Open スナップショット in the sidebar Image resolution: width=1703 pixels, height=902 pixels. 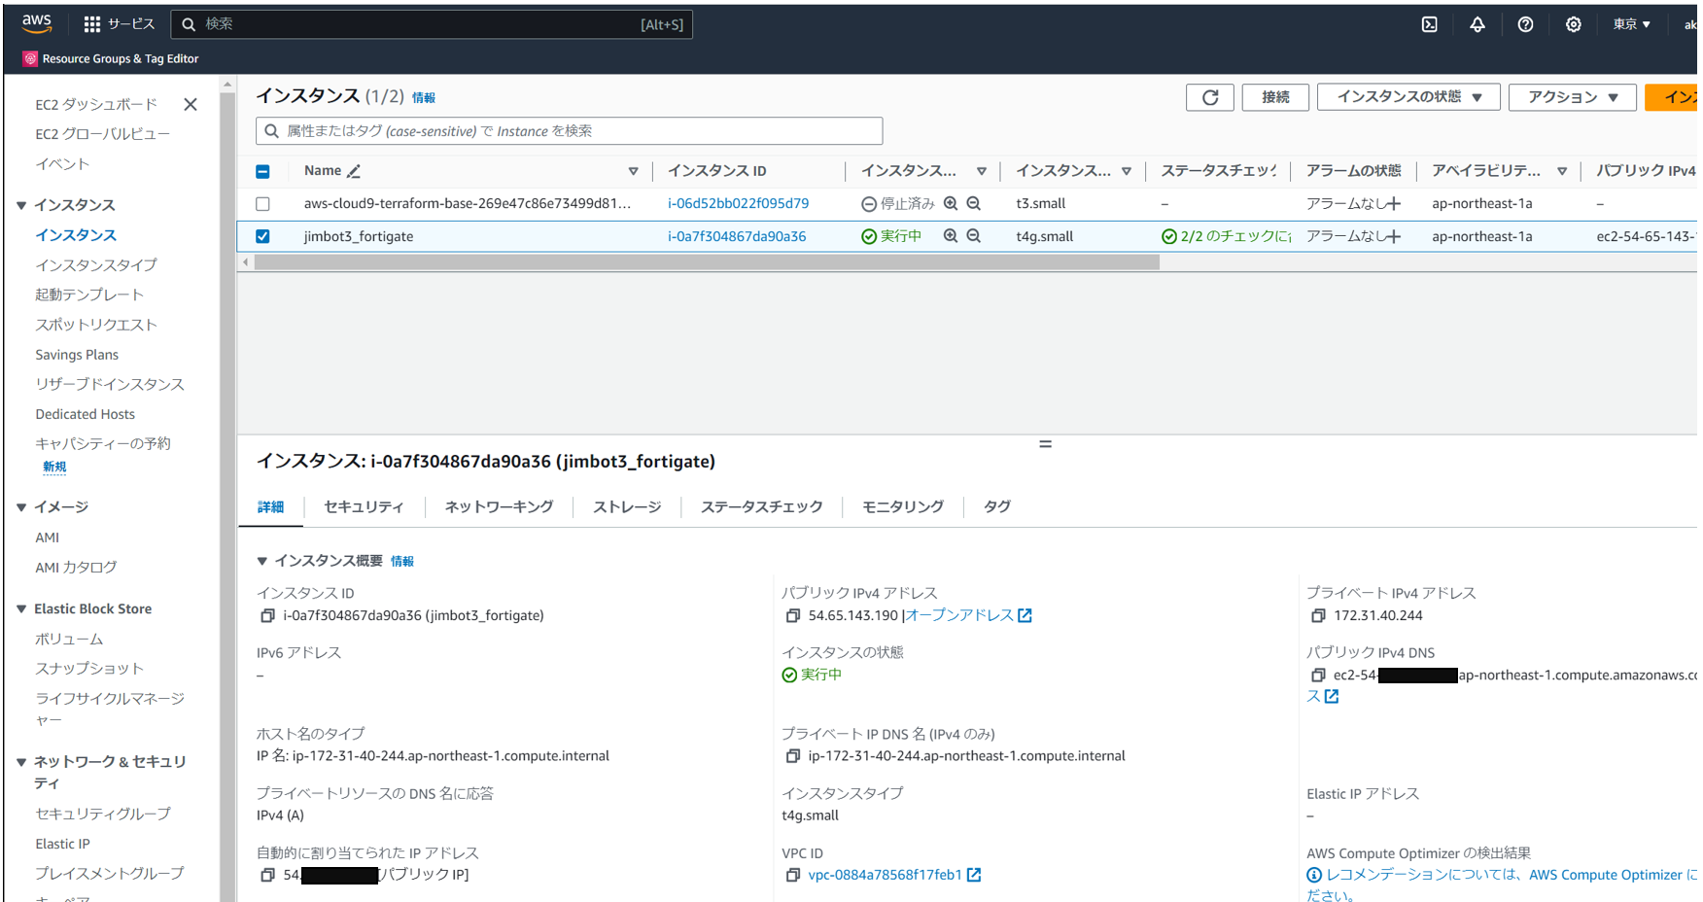click(x=89, y=669)
